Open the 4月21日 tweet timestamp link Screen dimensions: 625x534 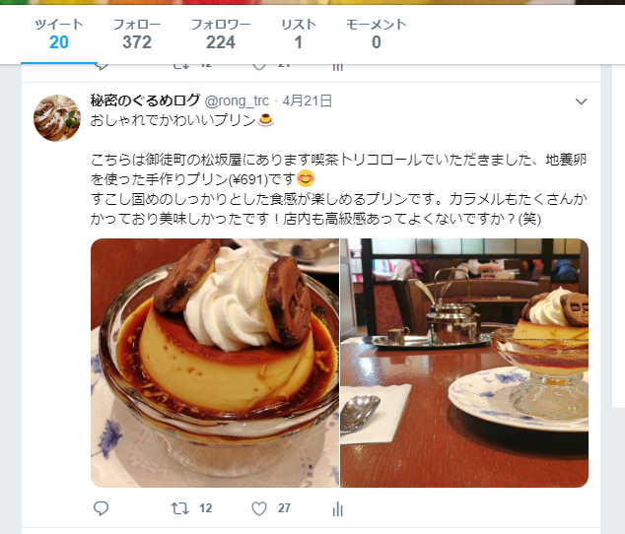[x=308, y=101]
